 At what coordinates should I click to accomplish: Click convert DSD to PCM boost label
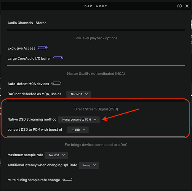tap(35, 129)
